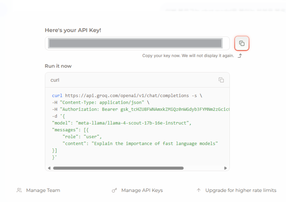The height and width of the screenshot is (202, 286).
Task: Open Manage Team link
Action: click(x=43, y=190)
